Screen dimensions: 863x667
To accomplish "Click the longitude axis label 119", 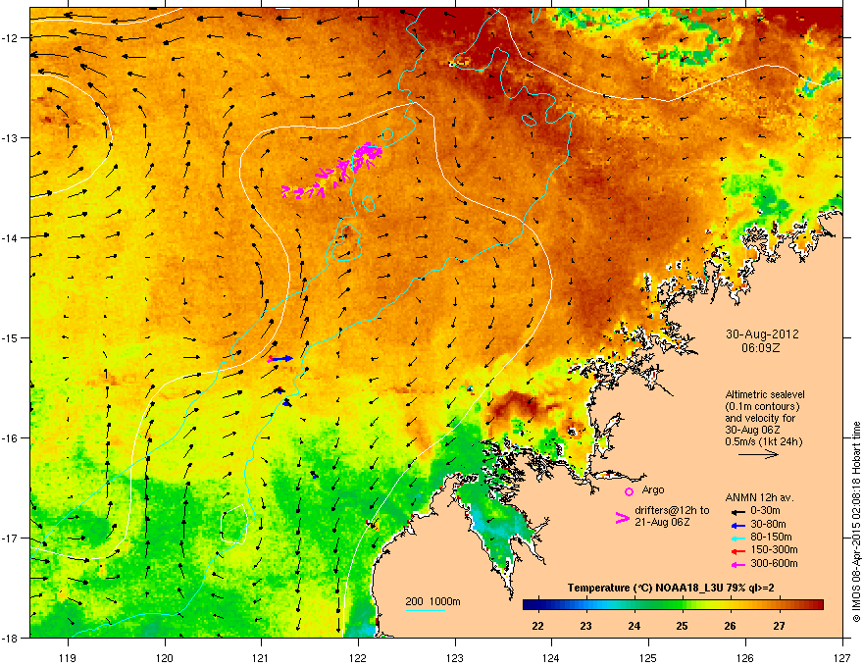I will [68, 657].
